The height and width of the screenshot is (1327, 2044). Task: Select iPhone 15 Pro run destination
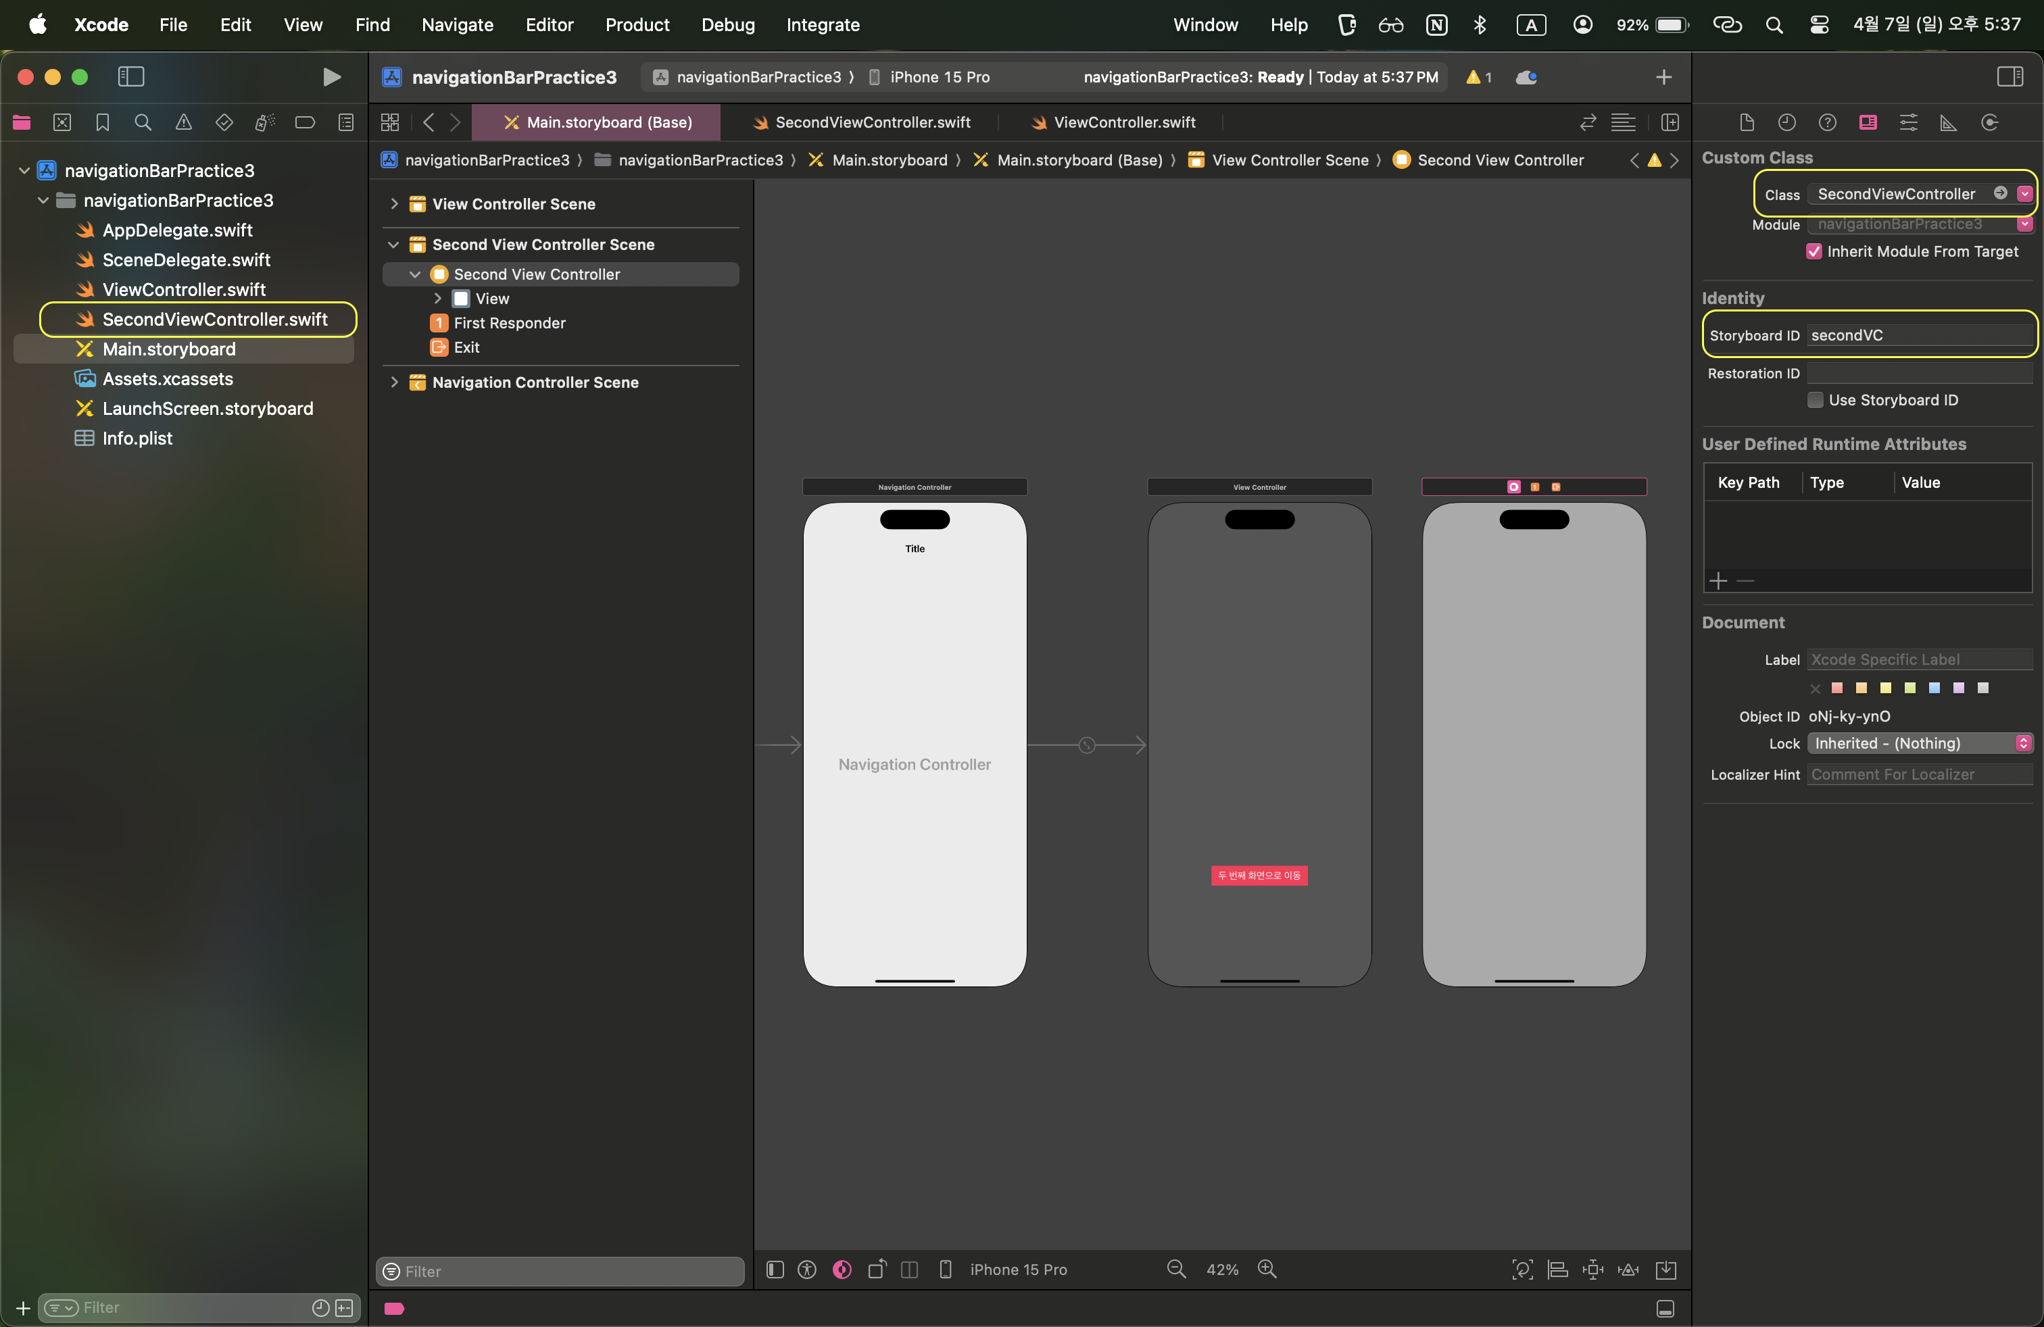point(939,77)
